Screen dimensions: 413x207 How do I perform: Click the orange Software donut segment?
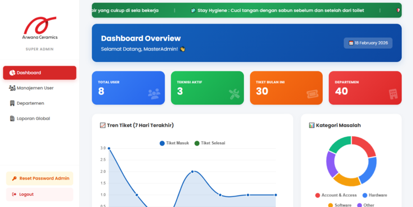(x=346, y=181)
